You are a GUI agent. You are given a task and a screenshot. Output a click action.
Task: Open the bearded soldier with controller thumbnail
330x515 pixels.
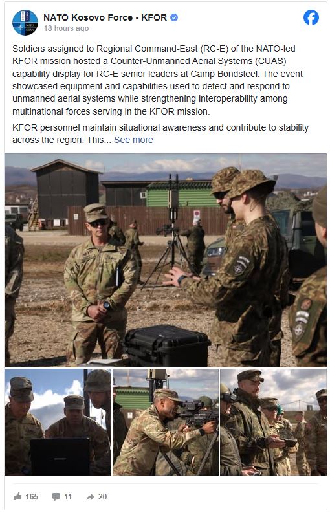273,422
